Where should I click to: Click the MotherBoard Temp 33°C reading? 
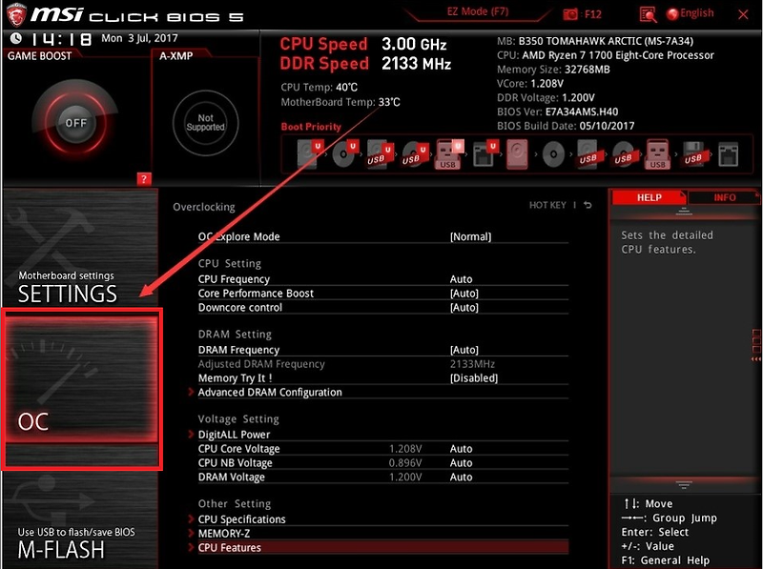[x=340, y=102]
